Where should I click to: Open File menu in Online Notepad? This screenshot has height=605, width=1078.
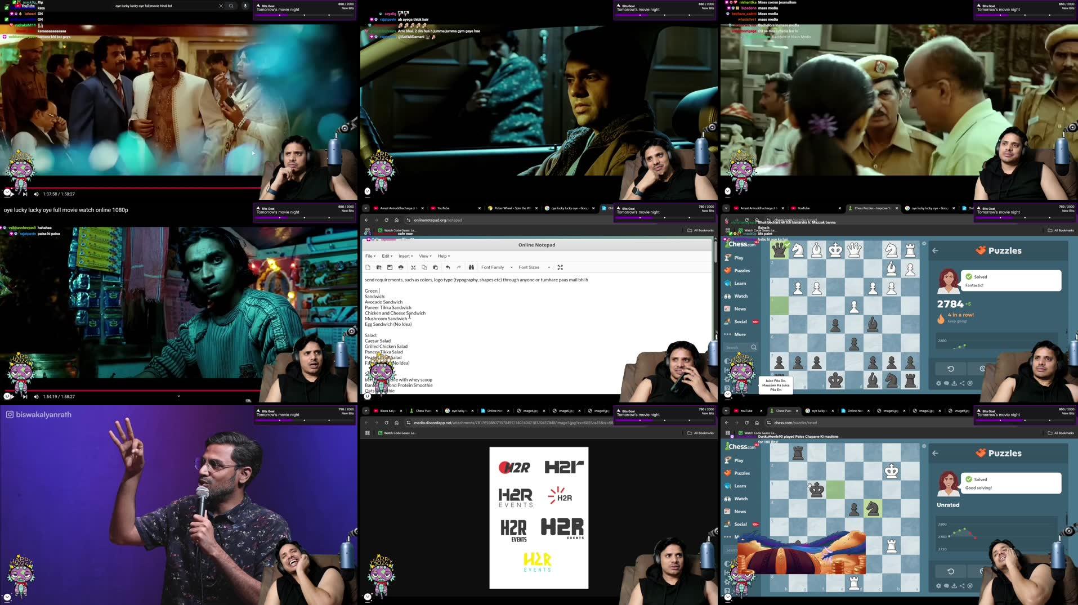370,256
